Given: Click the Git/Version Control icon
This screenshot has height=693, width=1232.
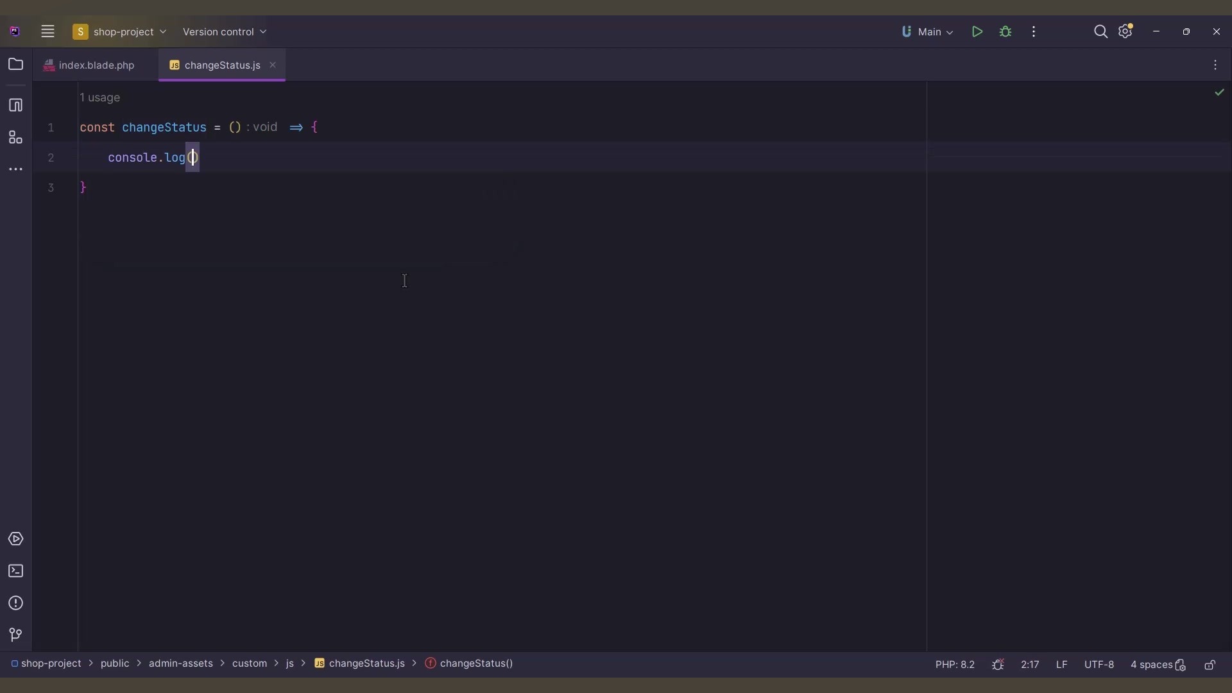Looking at the screenshot, I should click(x=15, y=635).
